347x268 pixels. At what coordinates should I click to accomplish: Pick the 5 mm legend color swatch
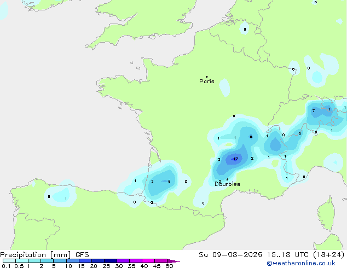click(x=60, y=261)
